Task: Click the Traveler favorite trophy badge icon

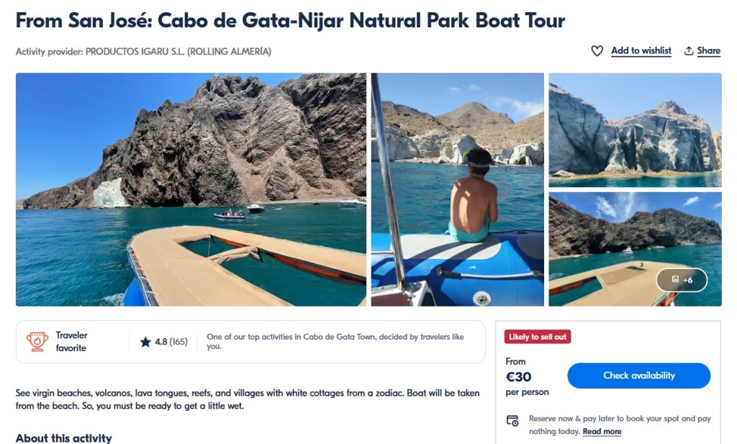Action: point(37,342)
